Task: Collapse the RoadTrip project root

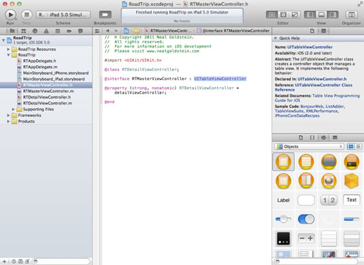Action: coord(3,40)
